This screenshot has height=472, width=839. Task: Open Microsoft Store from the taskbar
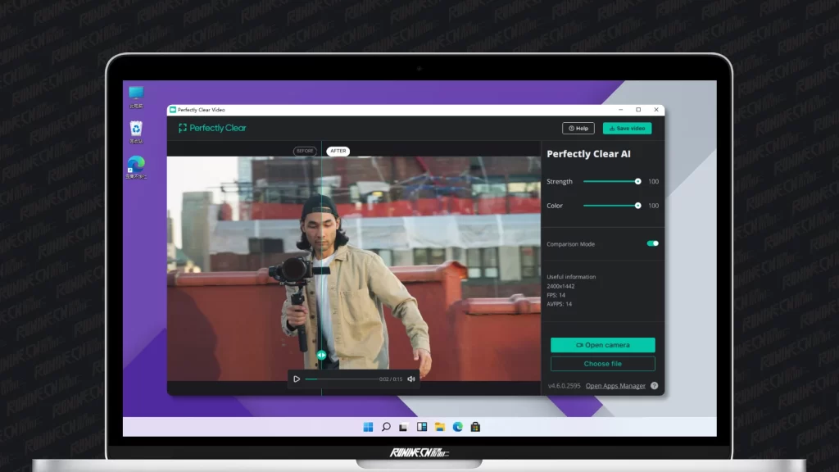pyautogui.click(x=475, y=427)
